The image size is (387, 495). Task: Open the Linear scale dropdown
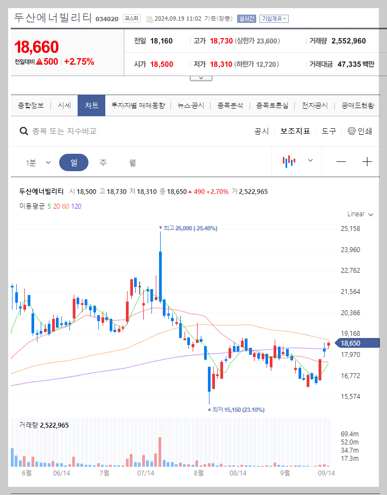click(358, 214)
